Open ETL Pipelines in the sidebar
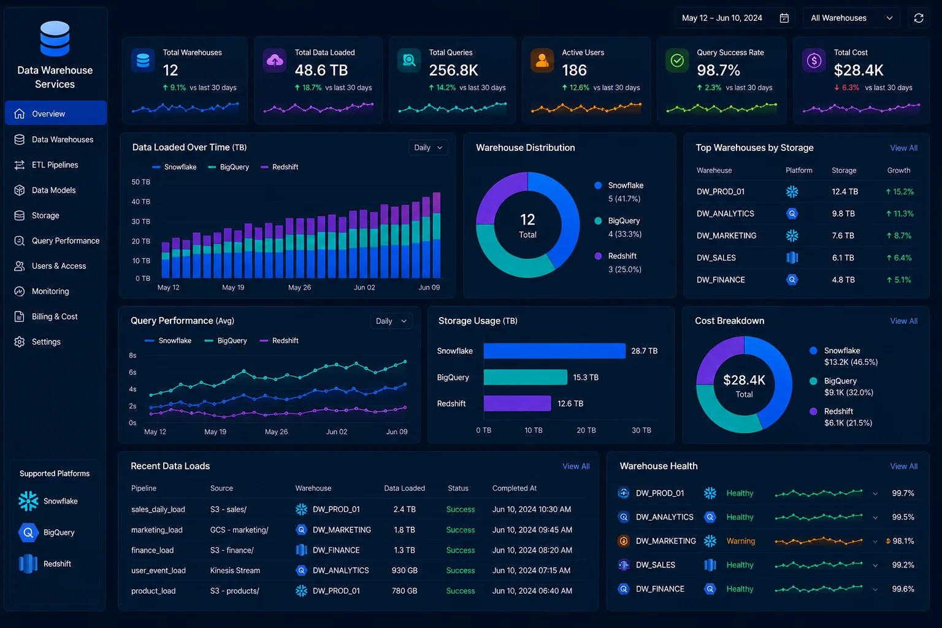 pos(56,164)
